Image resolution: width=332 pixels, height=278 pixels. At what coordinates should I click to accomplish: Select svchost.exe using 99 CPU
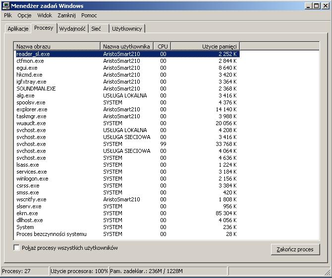128,144
